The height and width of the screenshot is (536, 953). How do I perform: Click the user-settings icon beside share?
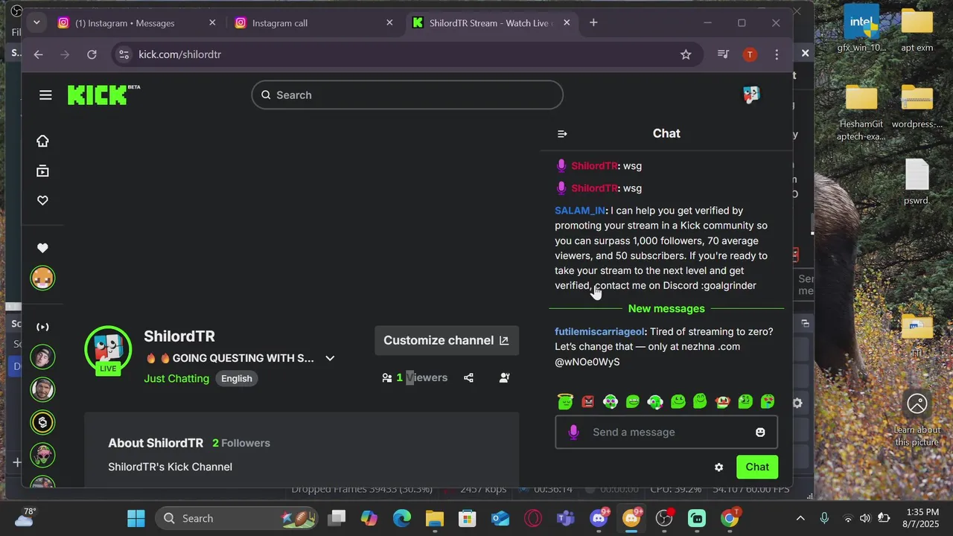(x=505, y=378)
